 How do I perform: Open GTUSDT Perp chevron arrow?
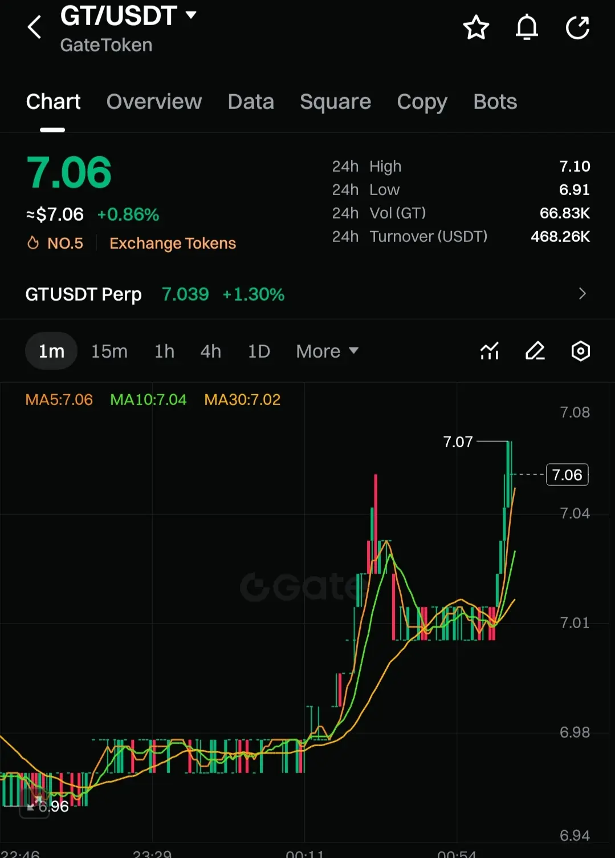point(582,294)
